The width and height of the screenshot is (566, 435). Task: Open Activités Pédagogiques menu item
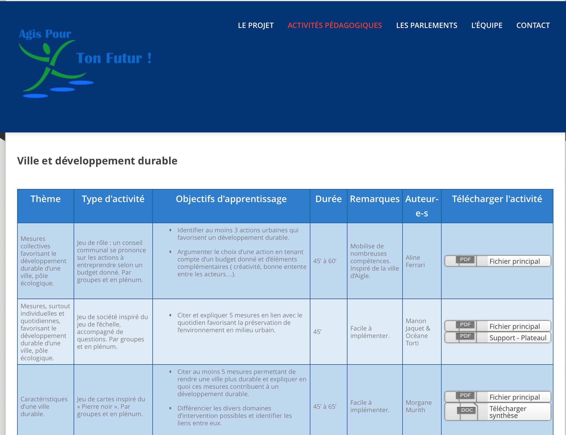[x=335, y=25]
